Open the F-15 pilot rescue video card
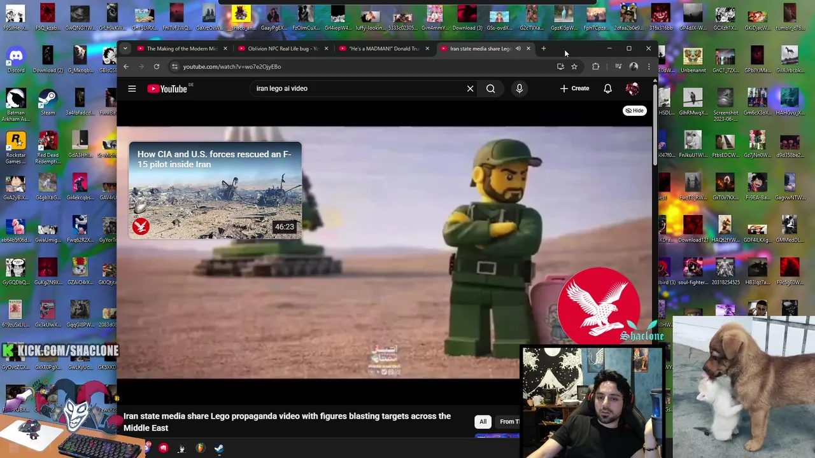Viewport: 815px width, 458px height. click(215, 190)
